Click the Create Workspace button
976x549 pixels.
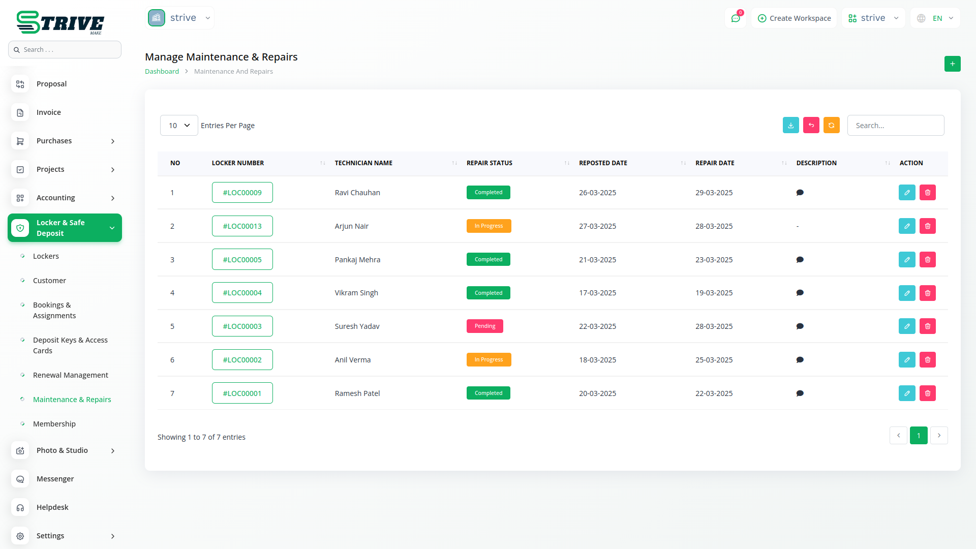tap(794, 18)
